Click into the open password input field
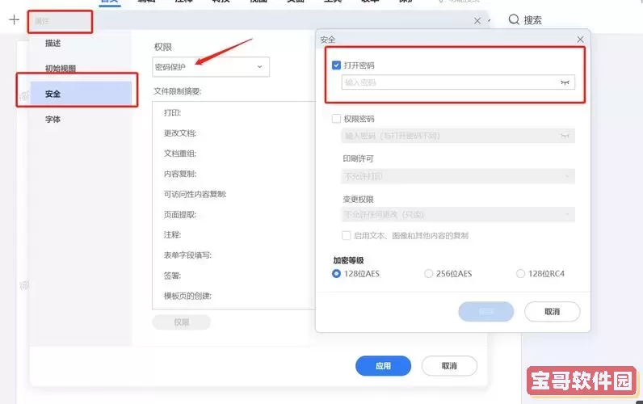This screenshot has width=643, height=404. point(448,82)
